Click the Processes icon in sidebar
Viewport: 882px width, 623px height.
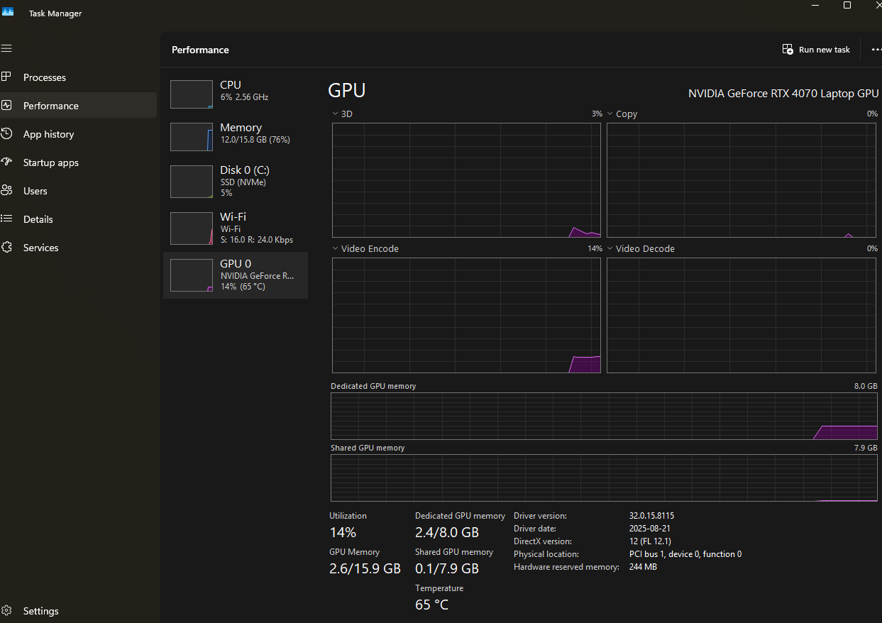coord(6,77)
